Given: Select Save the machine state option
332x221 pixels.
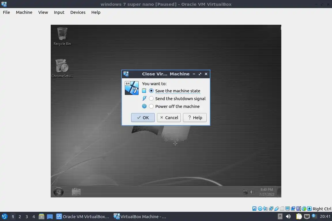Looking at the screenshot, I should pyautogui.click(x=174, y=91).
